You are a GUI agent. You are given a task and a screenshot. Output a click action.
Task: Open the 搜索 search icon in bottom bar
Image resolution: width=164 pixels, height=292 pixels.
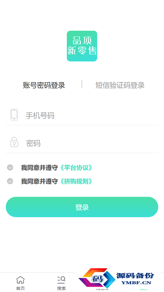[61, 280]
